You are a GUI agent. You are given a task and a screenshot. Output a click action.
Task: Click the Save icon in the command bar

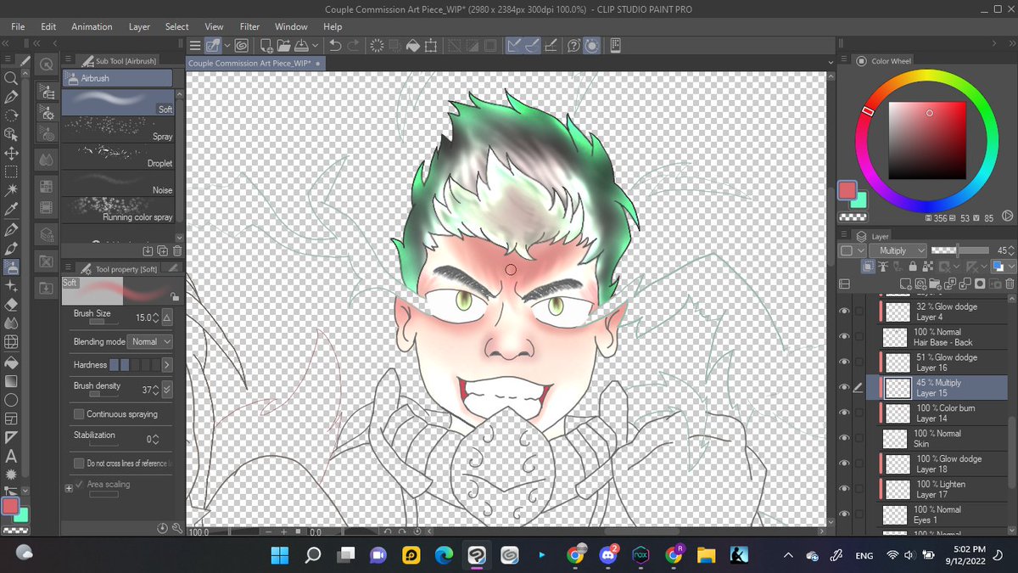[x=302, y=45]
